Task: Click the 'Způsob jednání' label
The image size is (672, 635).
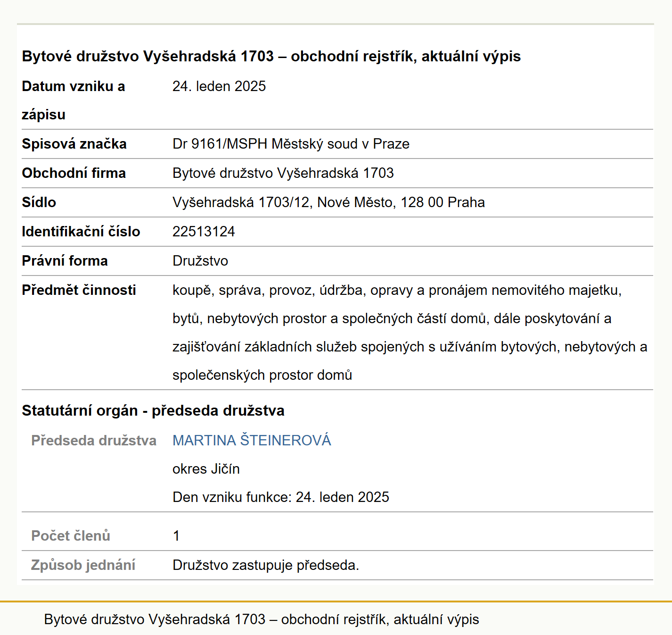Action: (x=83, y=565)
